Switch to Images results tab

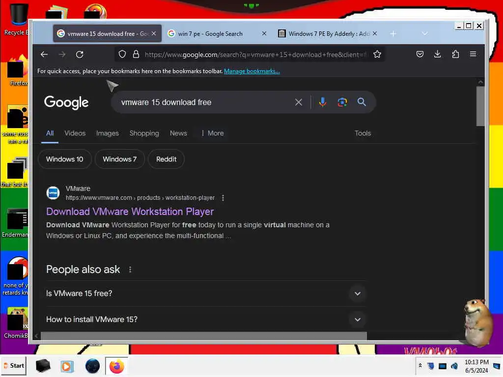click(108, 134)
